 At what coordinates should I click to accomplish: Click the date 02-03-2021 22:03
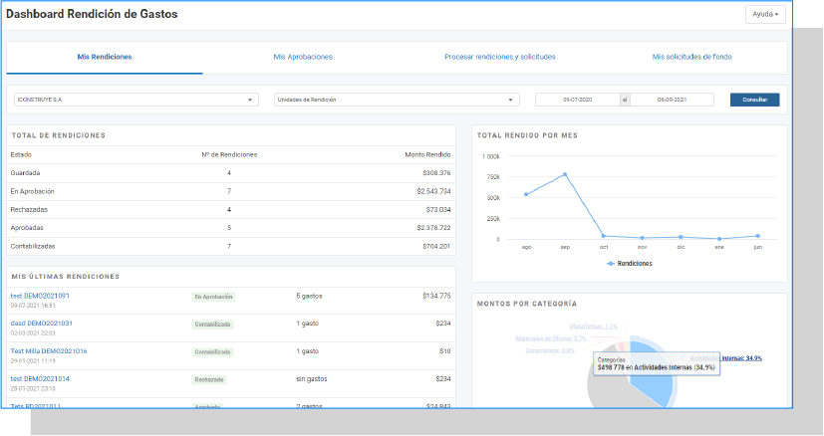pyautogui.click(x=33, y=333)
